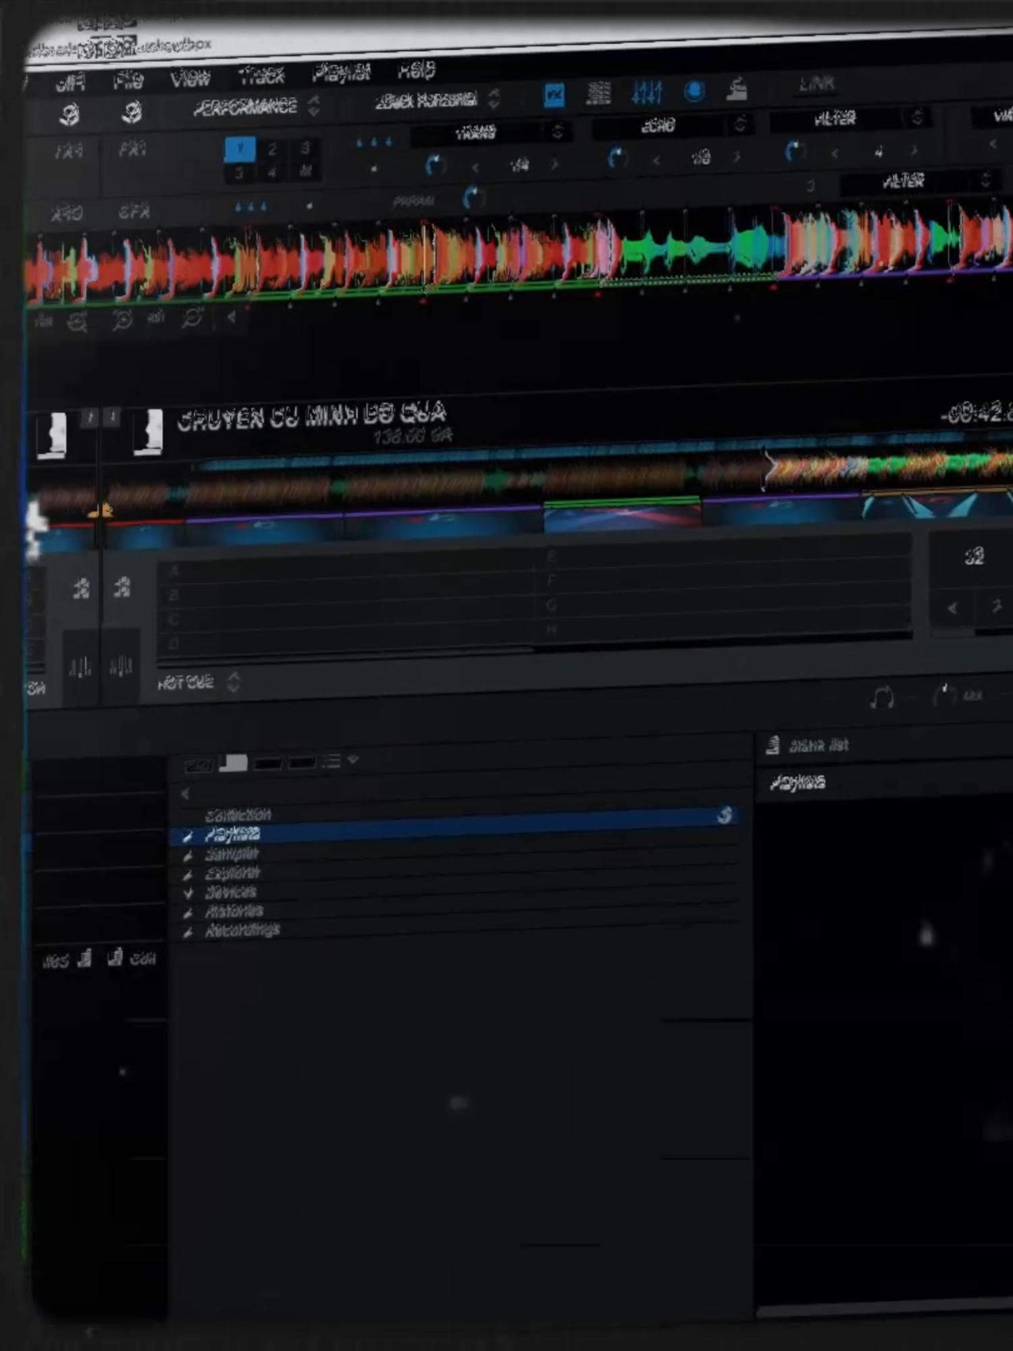Click the green section of enlarged waveform
The image size is (1013, 1351).
696,247
